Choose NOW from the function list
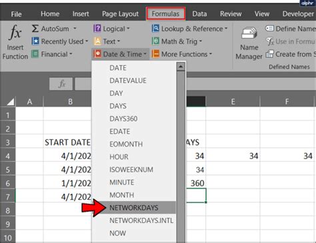The width and height of the screenshot is (316, 243). pos(134,233)
